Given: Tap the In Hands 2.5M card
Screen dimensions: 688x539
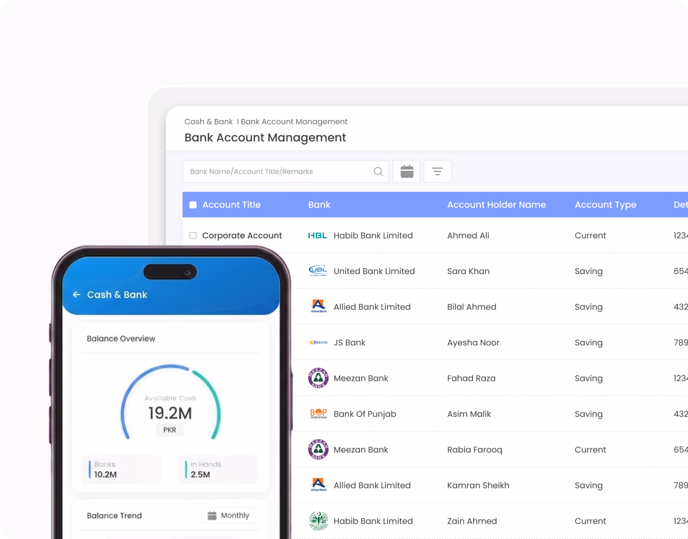Looking at the screenshot, I should [x=218, y=469].
